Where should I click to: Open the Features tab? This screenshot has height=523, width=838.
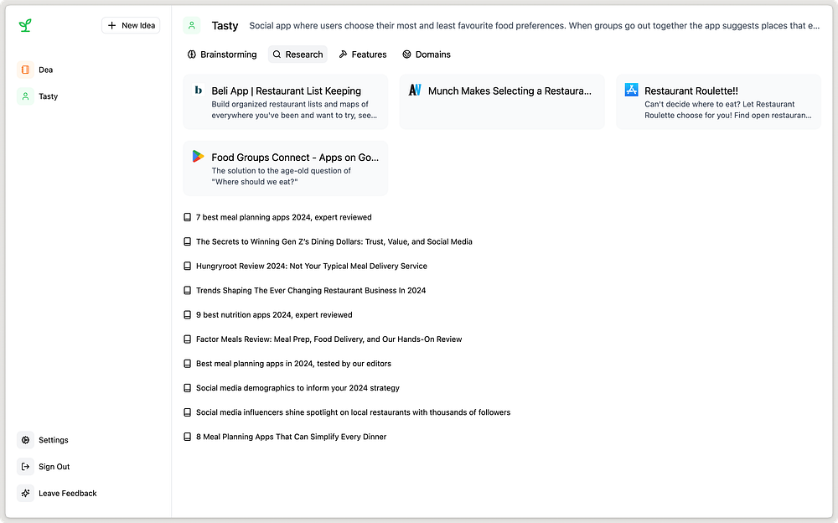click(x=363, y=54)
